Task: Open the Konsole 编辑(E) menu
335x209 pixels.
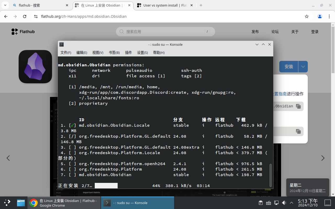Action: 82,53
